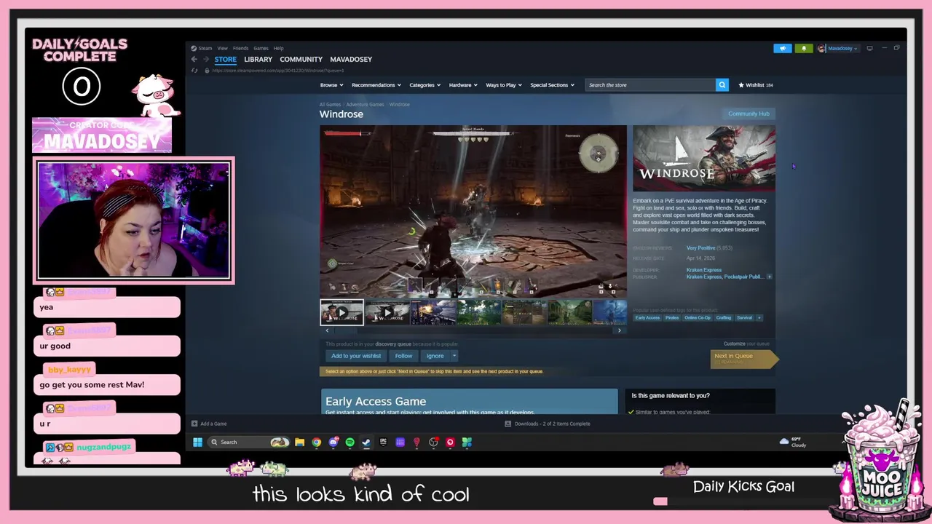
Task: Select the Crafting tag
Action: tap(723, 317)
